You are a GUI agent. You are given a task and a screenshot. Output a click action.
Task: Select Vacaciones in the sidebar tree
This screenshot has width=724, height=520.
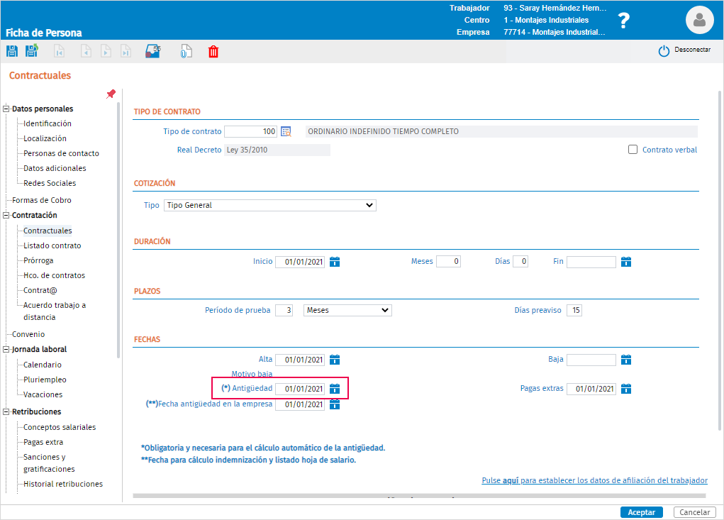point(43,395)
